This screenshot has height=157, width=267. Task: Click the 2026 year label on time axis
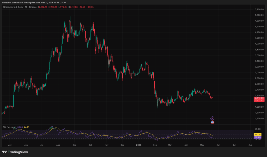(x=139, y=145)
